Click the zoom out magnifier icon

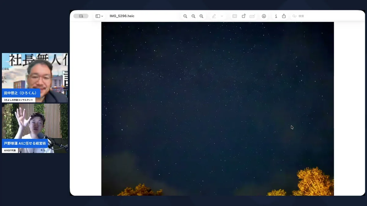tap(185, 16)
